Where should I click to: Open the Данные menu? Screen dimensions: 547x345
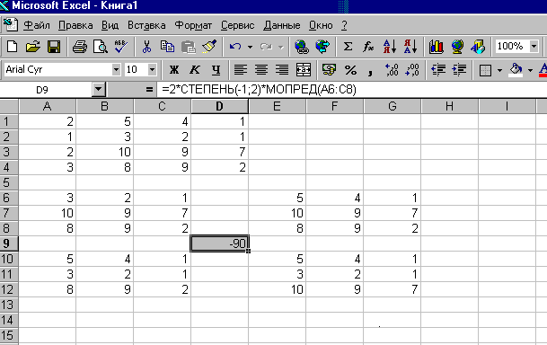[x=282, y=25]
